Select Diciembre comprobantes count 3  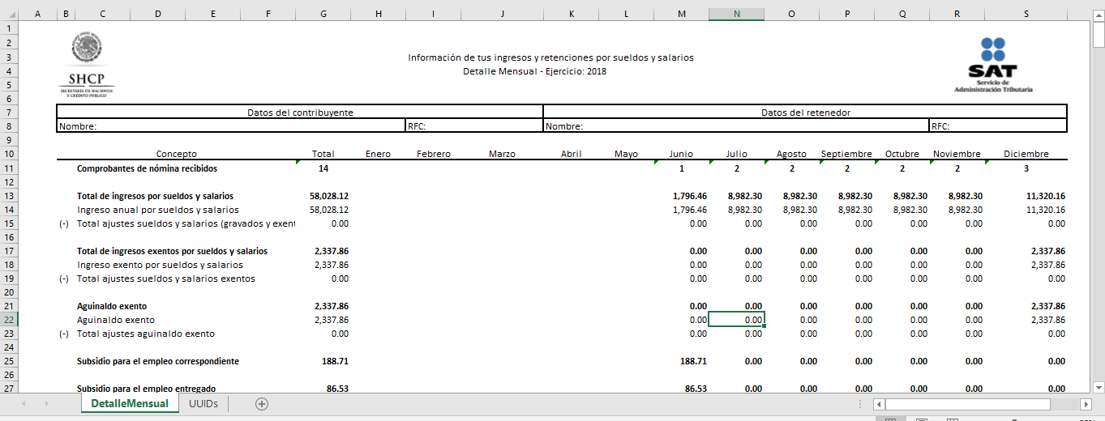[1026, 168]
